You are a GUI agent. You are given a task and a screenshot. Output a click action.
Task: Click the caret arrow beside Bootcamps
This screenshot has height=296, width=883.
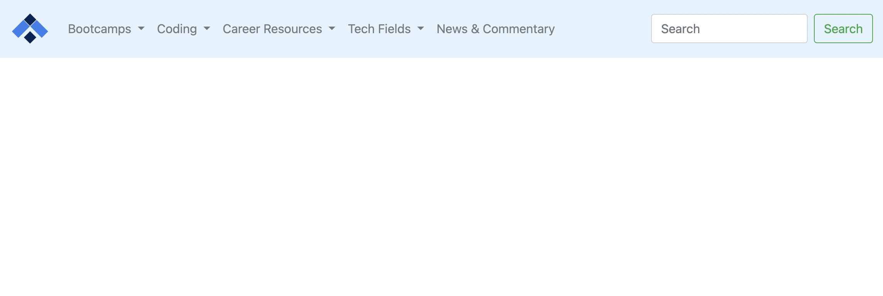coord(141,29)
